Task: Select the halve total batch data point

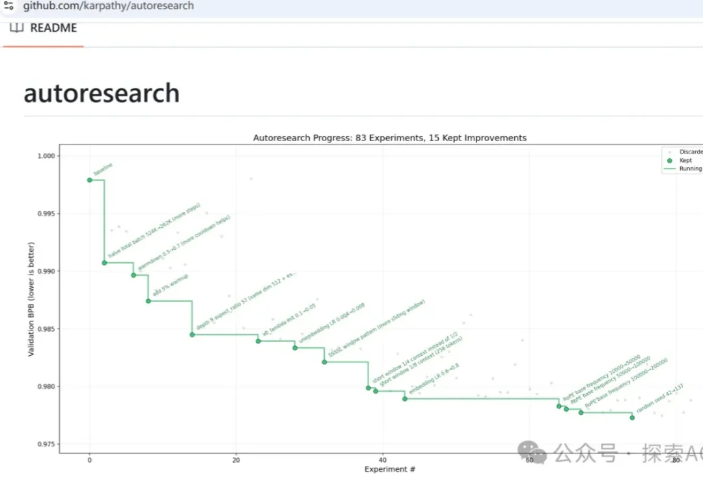Action: click(104, 263)
